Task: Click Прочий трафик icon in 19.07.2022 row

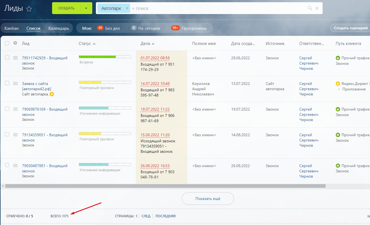Action: point(338,109)
